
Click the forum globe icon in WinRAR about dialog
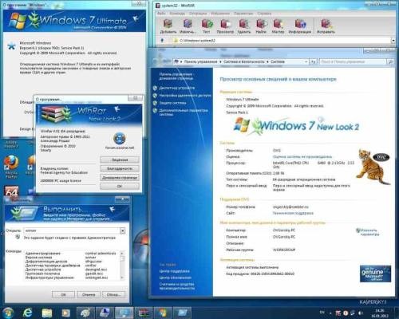120,139
